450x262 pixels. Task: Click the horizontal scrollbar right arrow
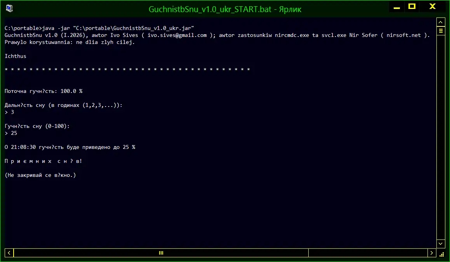(432, 253)
